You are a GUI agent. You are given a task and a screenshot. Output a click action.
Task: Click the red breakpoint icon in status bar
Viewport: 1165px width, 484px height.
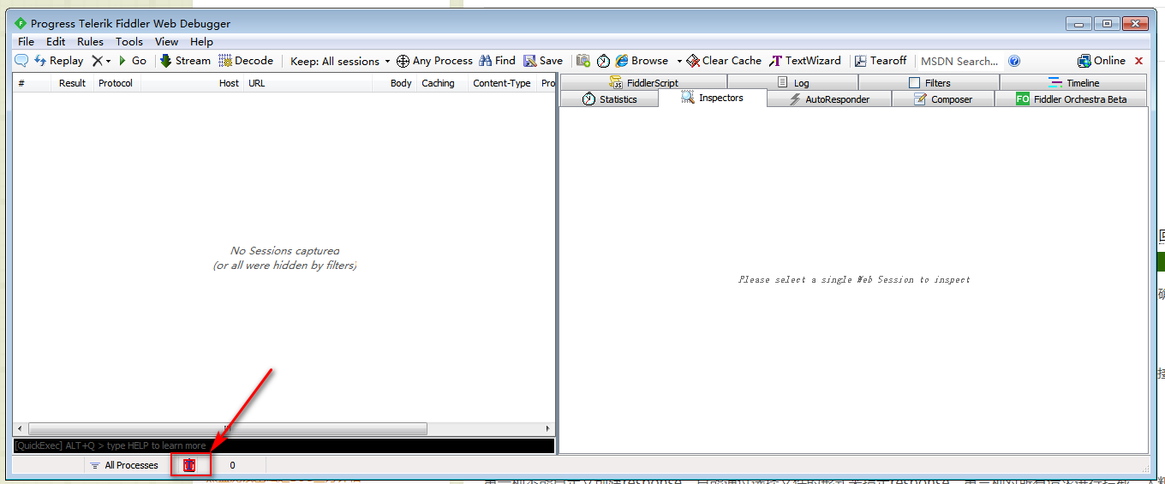pyautogui.click(x=190, y=465)
